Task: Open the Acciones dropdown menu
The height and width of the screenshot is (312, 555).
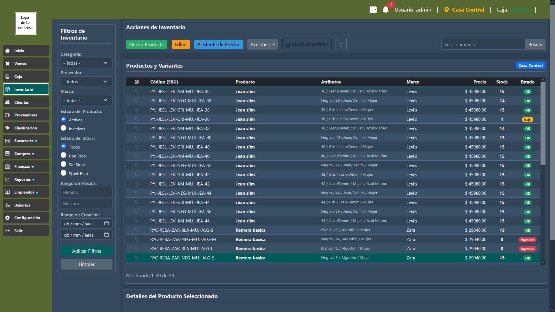Action: pos(262,44)
